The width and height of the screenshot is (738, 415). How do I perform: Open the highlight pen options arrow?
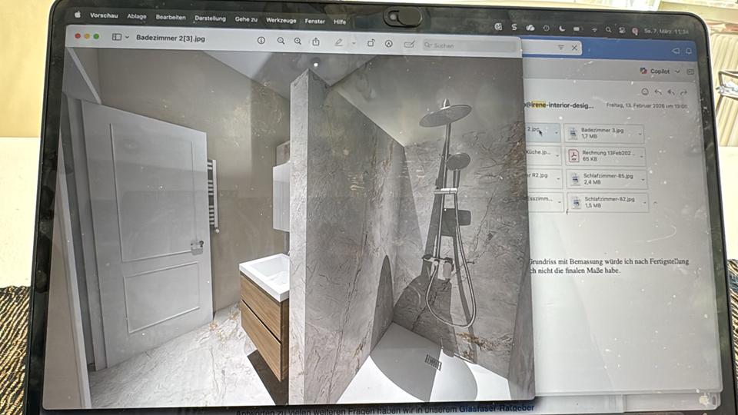click(x=353, y=44)
